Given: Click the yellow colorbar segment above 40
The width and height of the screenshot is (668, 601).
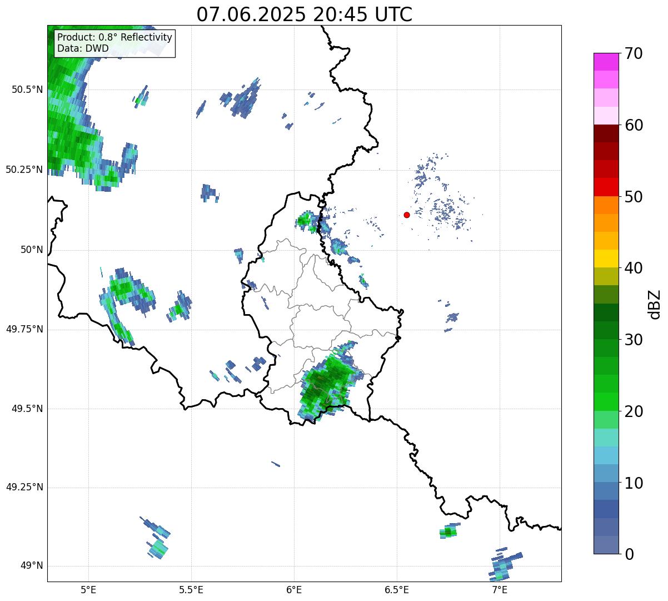Looking at the screenshot, I should click(606, 259).
